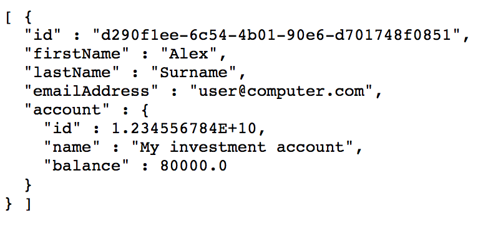This screenshot has height=229, width=493.
Task: Click the "emailAddress" key
Action: pyautogui.click(x=92, y=91)
